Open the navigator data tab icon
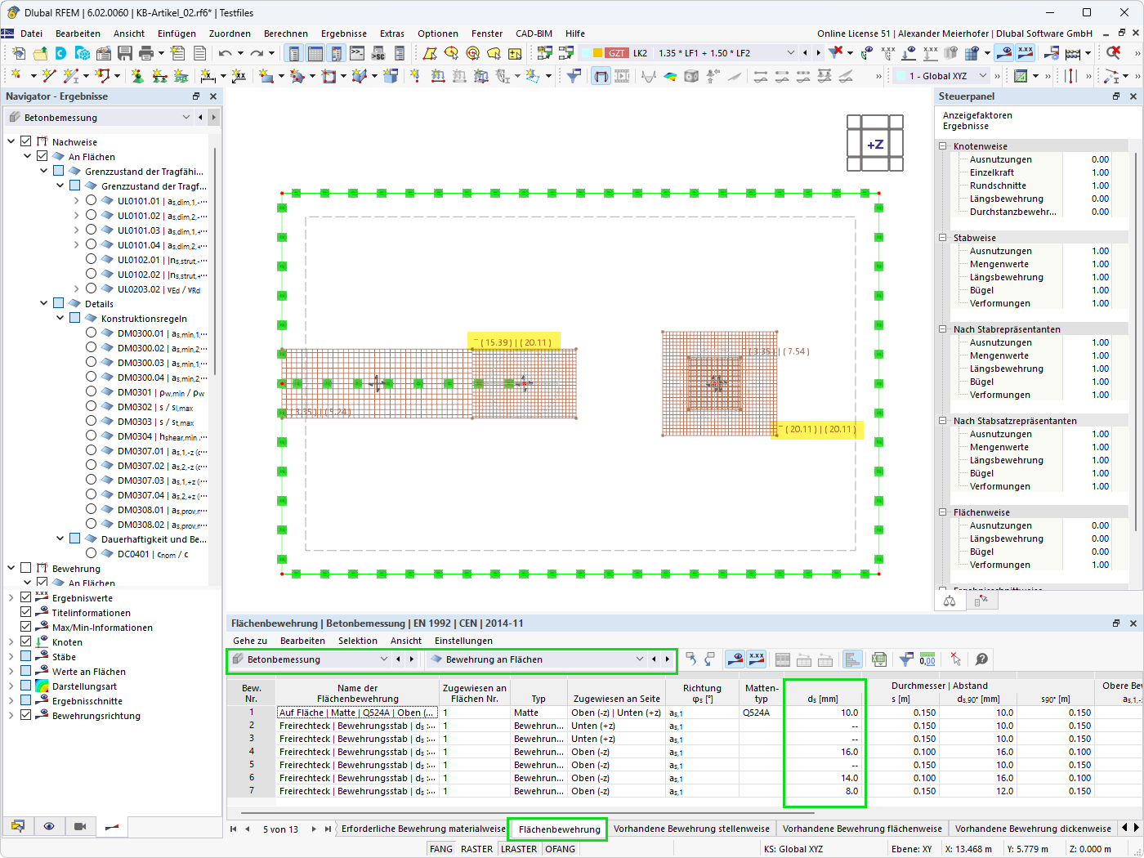Screen dimensions: 1144x858 tap(18, 826)
